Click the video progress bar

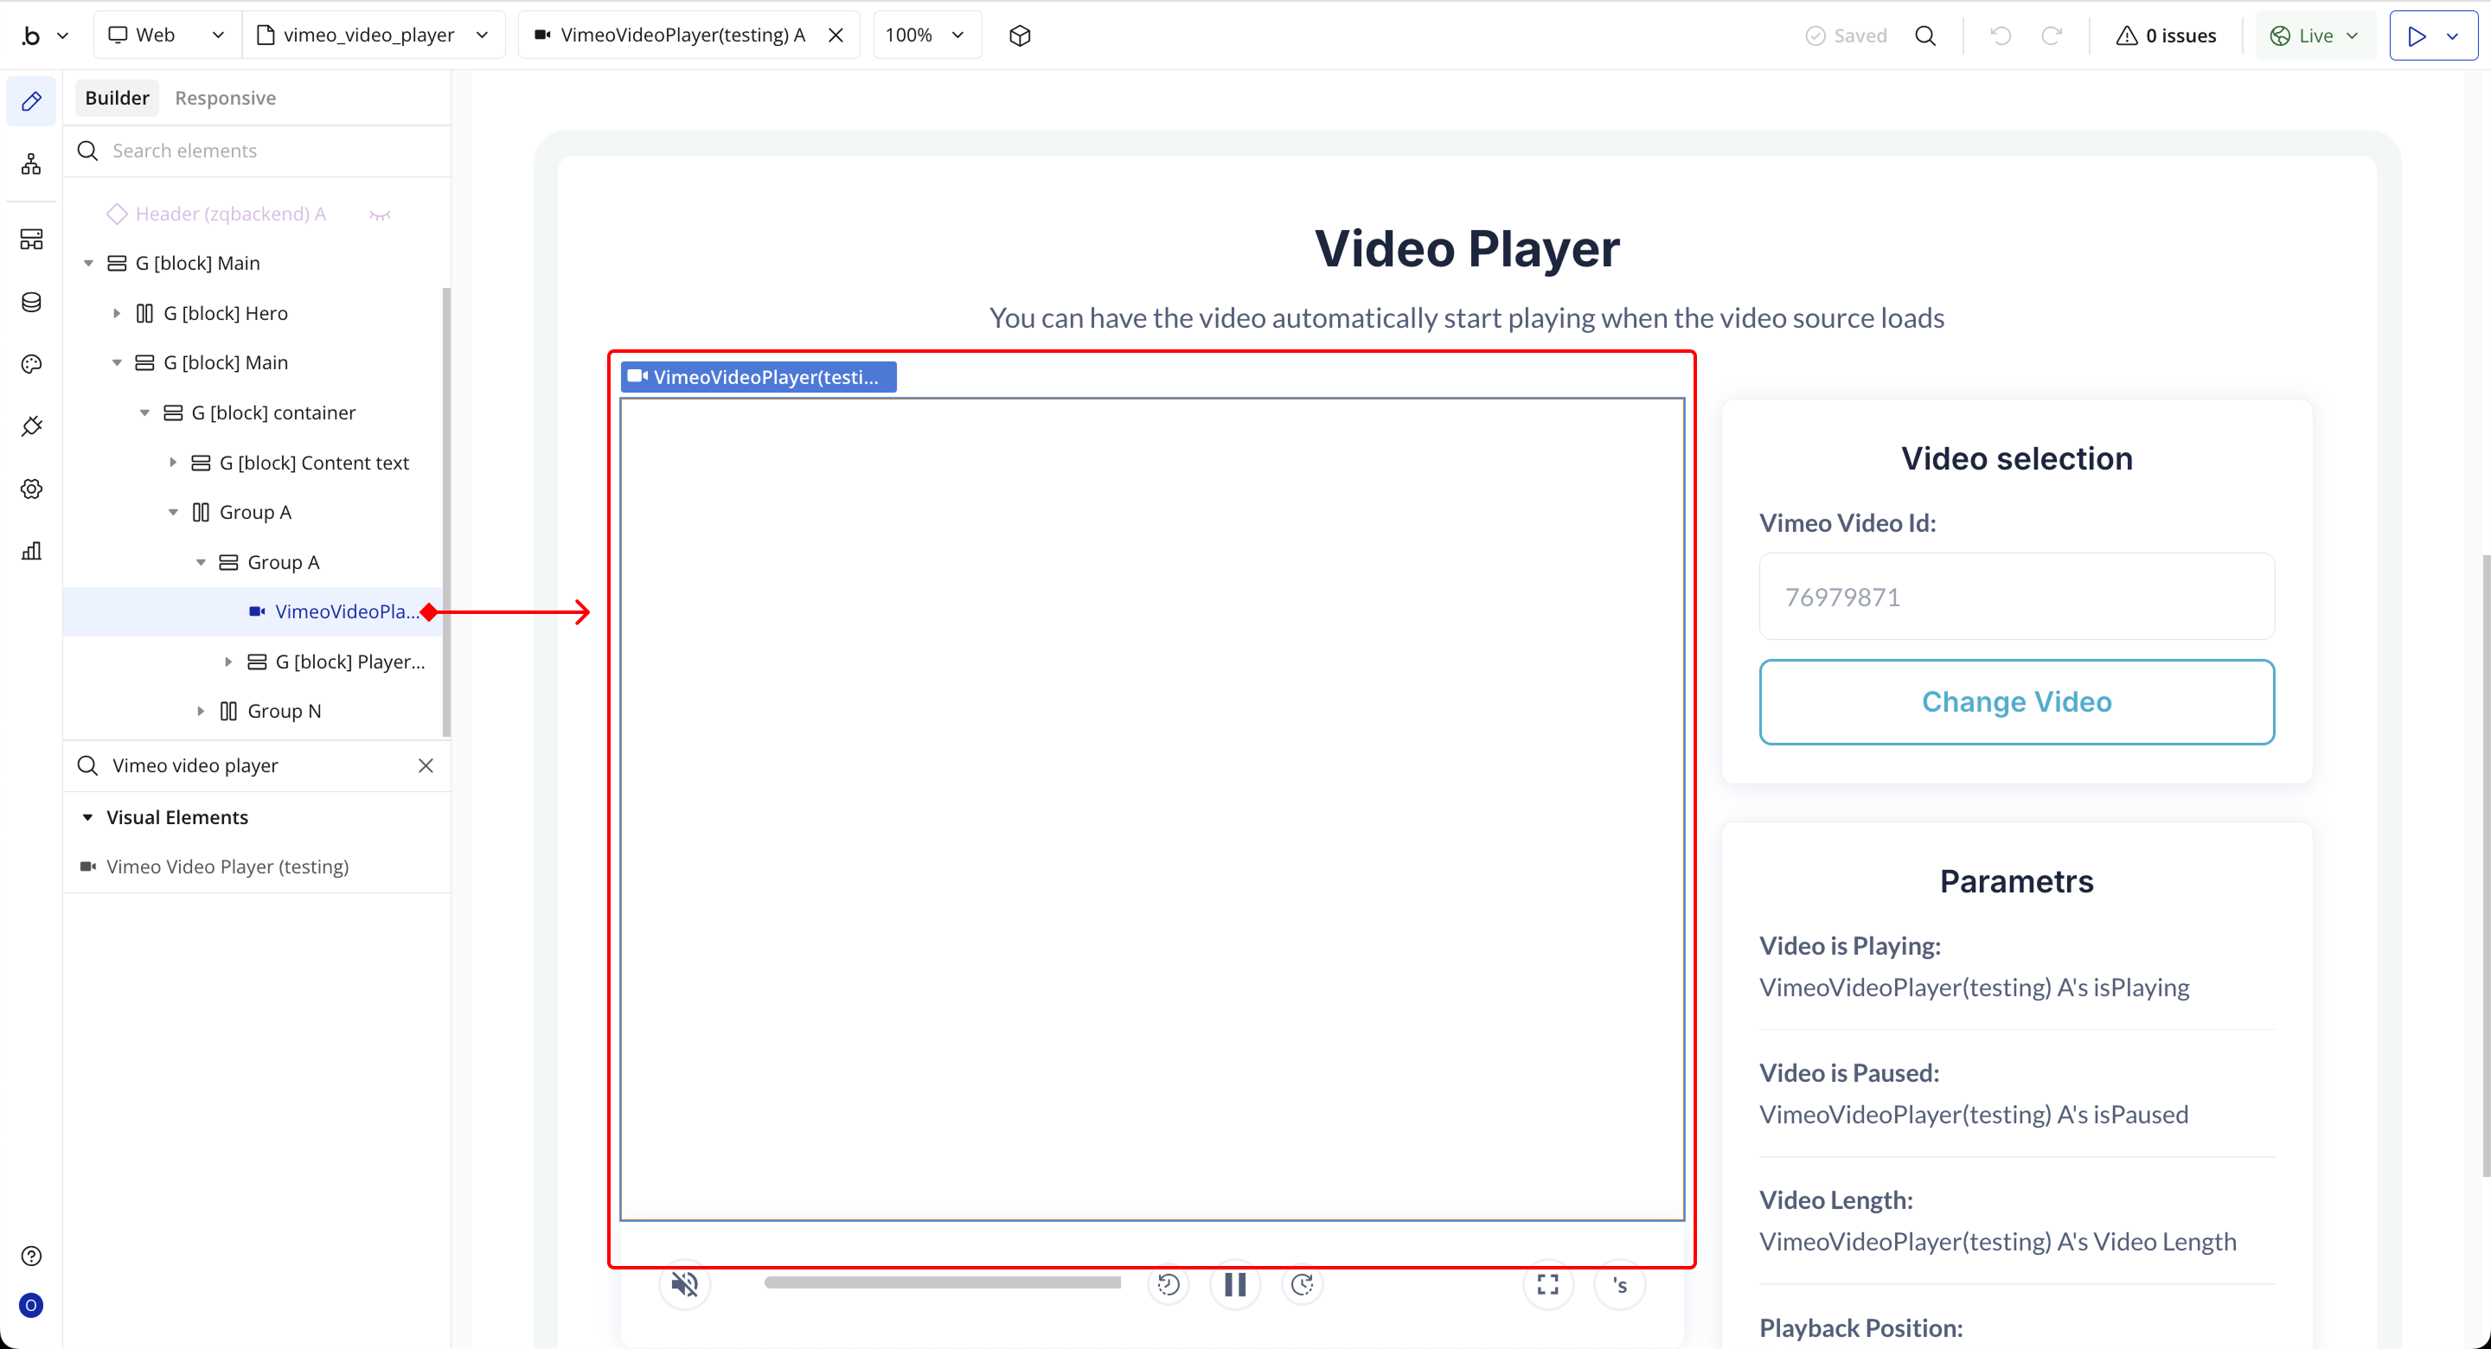click(x=942, y=1282)
